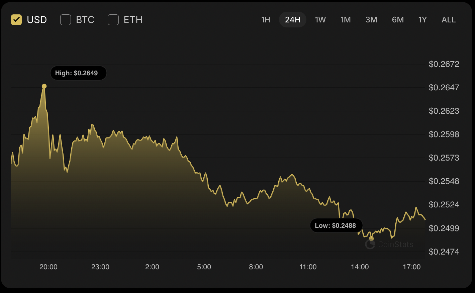Click the CoinStats watermark logo icon
475x293 pixels.
tap(370, 245)
